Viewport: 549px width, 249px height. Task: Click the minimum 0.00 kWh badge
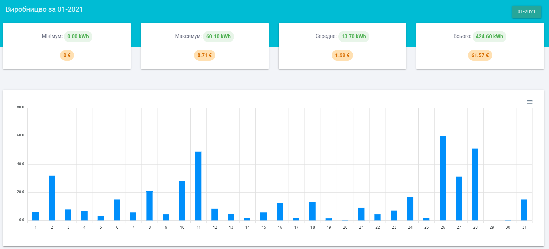(78, 36)
